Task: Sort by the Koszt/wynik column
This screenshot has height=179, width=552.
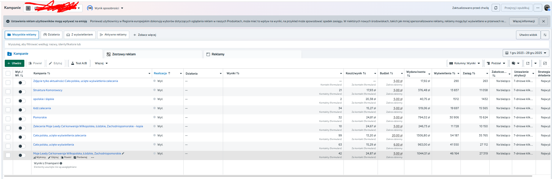Action: pyautogui.click(x=364, y=73)
